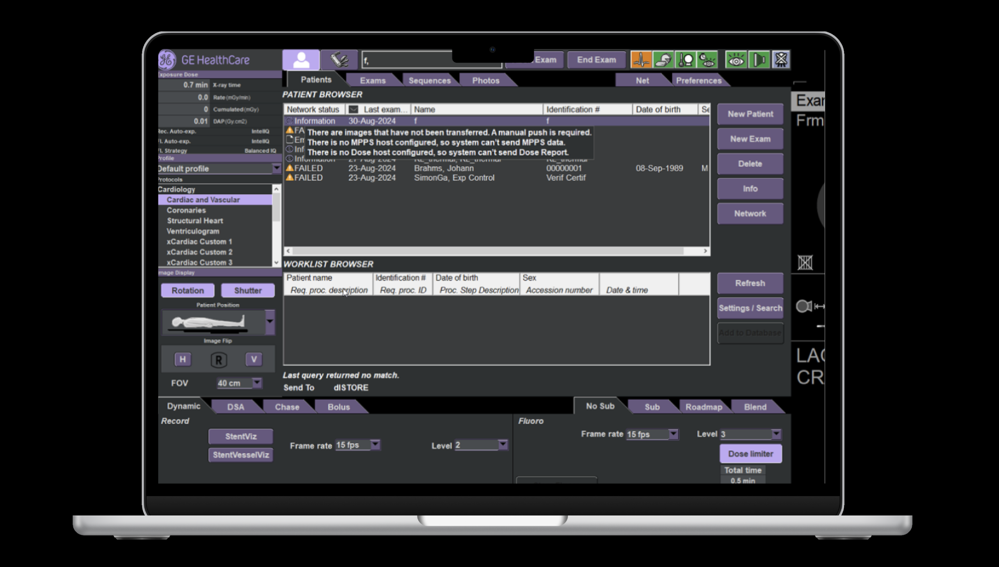The width and height of the screenshot is (999, 567).
Task: Open the multi-tool (utility) icon beside patient icon
Action: [338, 59]
